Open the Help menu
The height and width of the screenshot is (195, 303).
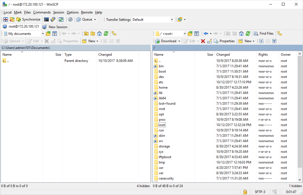pyautogui.click(x=99, y=12)
